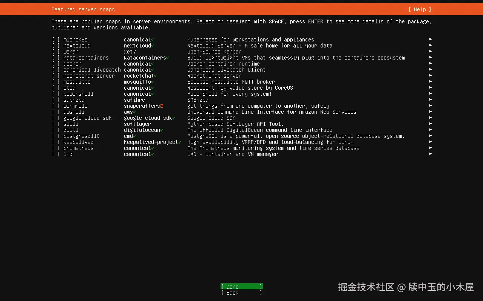Click verified checkmark in the etcd row
The image size is (483, 301).
pyautogui.click(x=153, y=88)
